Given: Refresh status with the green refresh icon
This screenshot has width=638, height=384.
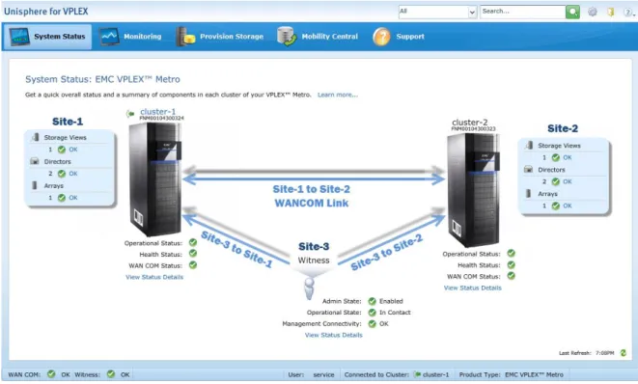Looking at the screenshot, I should 623,353.
